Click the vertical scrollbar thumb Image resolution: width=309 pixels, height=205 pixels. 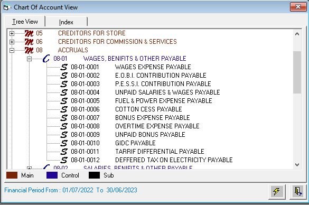click(x=297, y=72)
